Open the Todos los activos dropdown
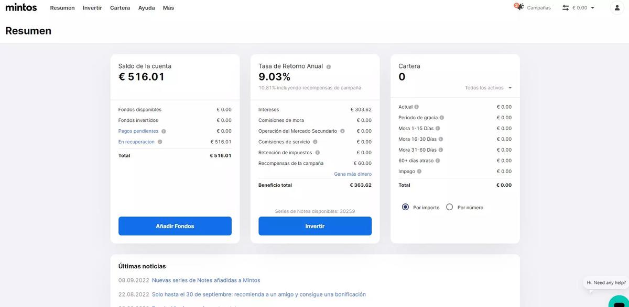The width and height of the screenshot is (629, 307). (487, 87)
